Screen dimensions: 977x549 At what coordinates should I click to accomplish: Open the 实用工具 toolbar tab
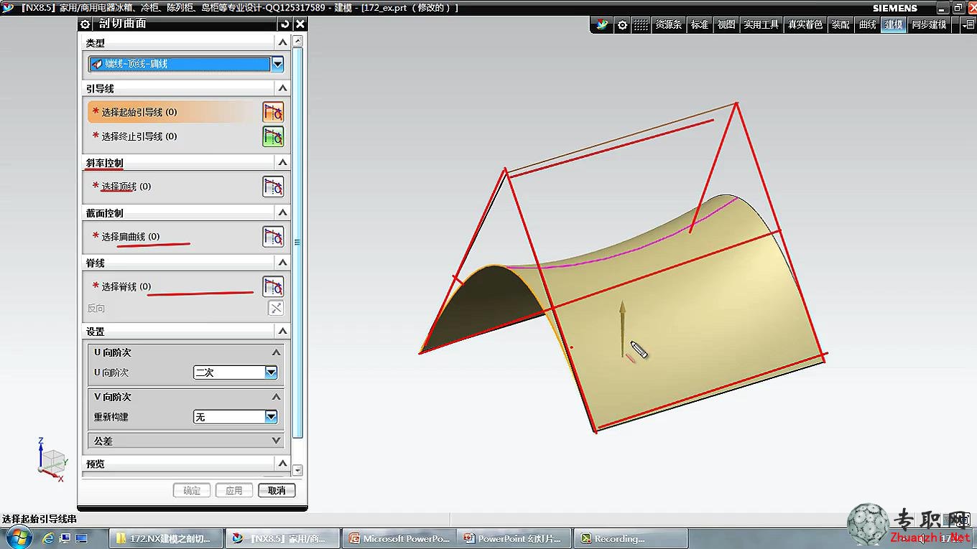(x=761, y=24)
